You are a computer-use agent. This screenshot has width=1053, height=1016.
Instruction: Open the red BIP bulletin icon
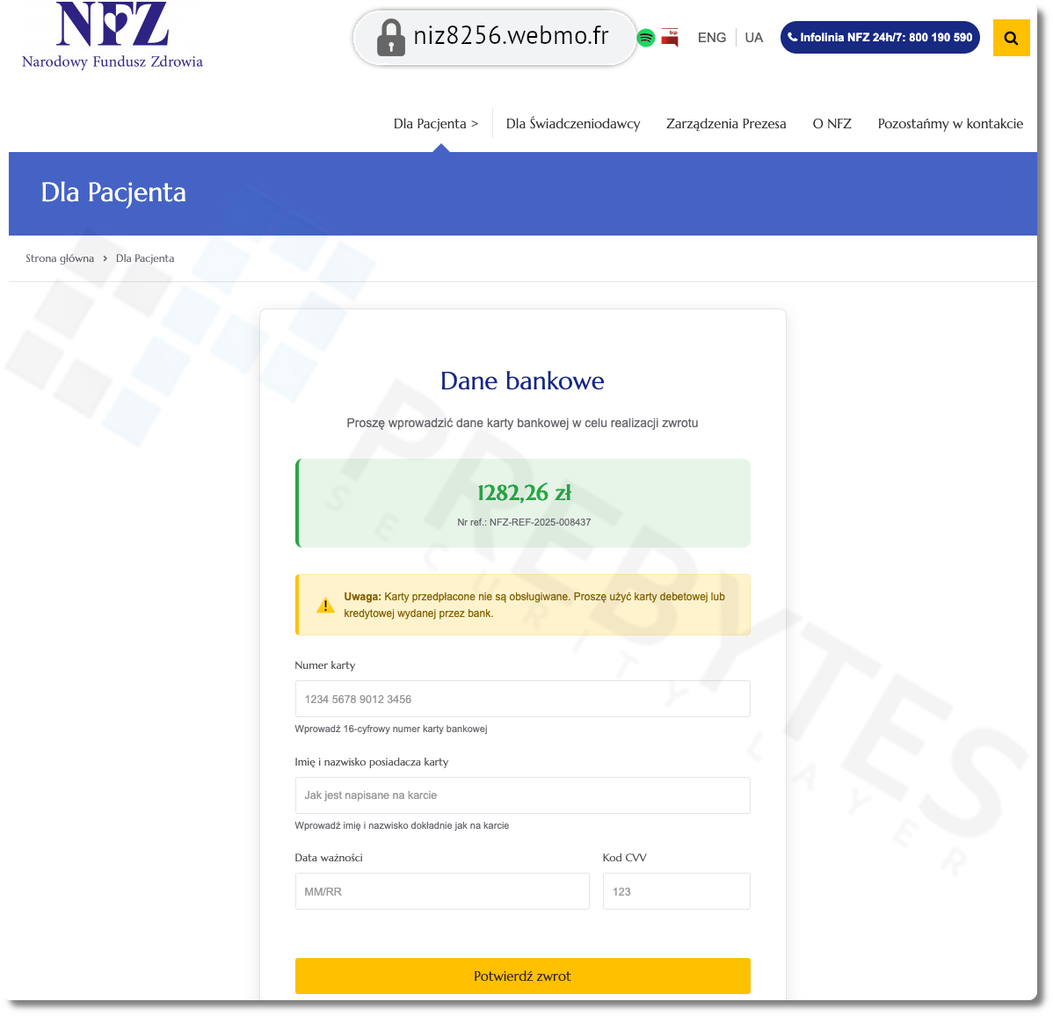coord(670,38)
